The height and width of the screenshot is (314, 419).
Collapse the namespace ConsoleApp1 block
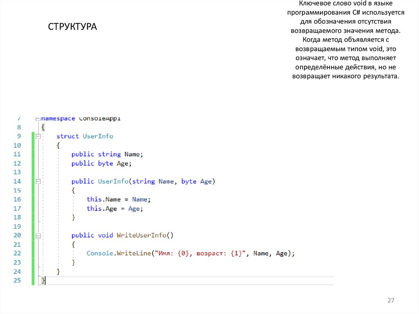coord(38,118)
